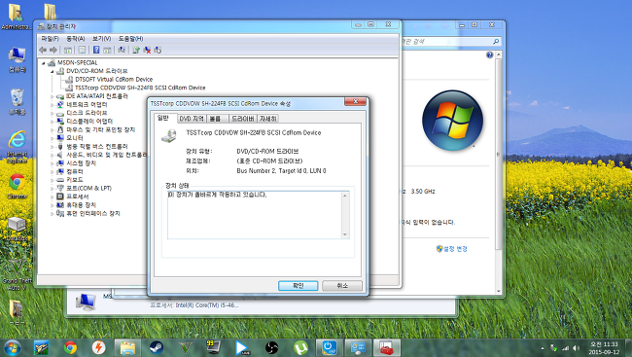632x357 pixels.
Task: Click the Scan for hardware changes toolbar icon
Action: pos(122,50)
